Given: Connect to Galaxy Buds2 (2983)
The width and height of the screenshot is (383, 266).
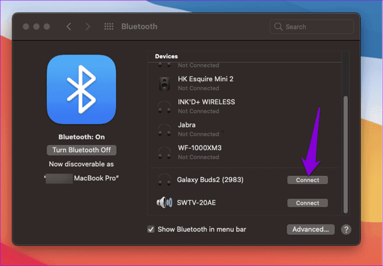Looking at the screenshot, I should [307, 180].
